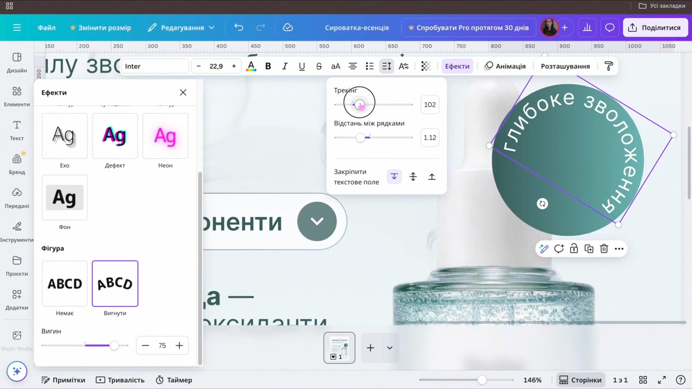Toggle italic text style
Viewport: 692px width, 389px height.
coord(285,66)
